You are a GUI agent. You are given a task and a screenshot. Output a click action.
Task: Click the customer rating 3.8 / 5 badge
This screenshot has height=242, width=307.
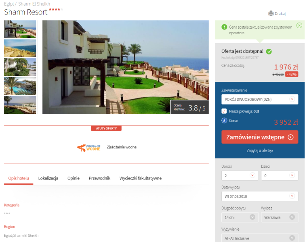click(x=189, y=107)
